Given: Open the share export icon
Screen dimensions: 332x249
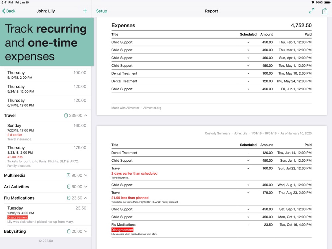Looking at the screenshot, I should (324, 11).
